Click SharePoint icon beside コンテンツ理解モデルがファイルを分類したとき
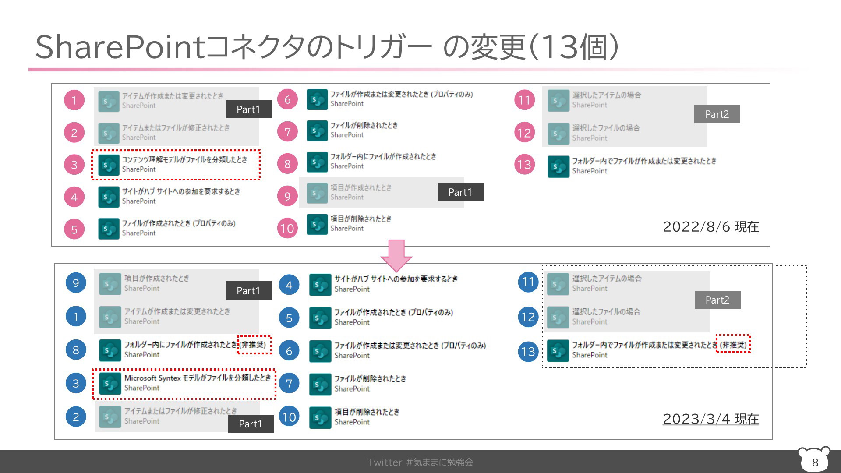The image size is (841, 473). [x=109, y=165]
